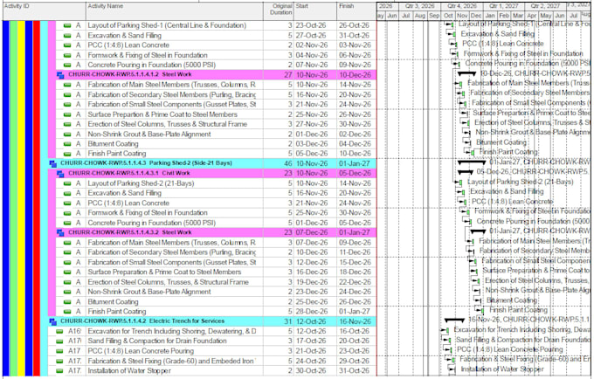This screenshot has height=379, width=594.
Task: Click the icon for Concrete Pouring in Foundation starting 01-Dec-26
Action: pos(67,223)
